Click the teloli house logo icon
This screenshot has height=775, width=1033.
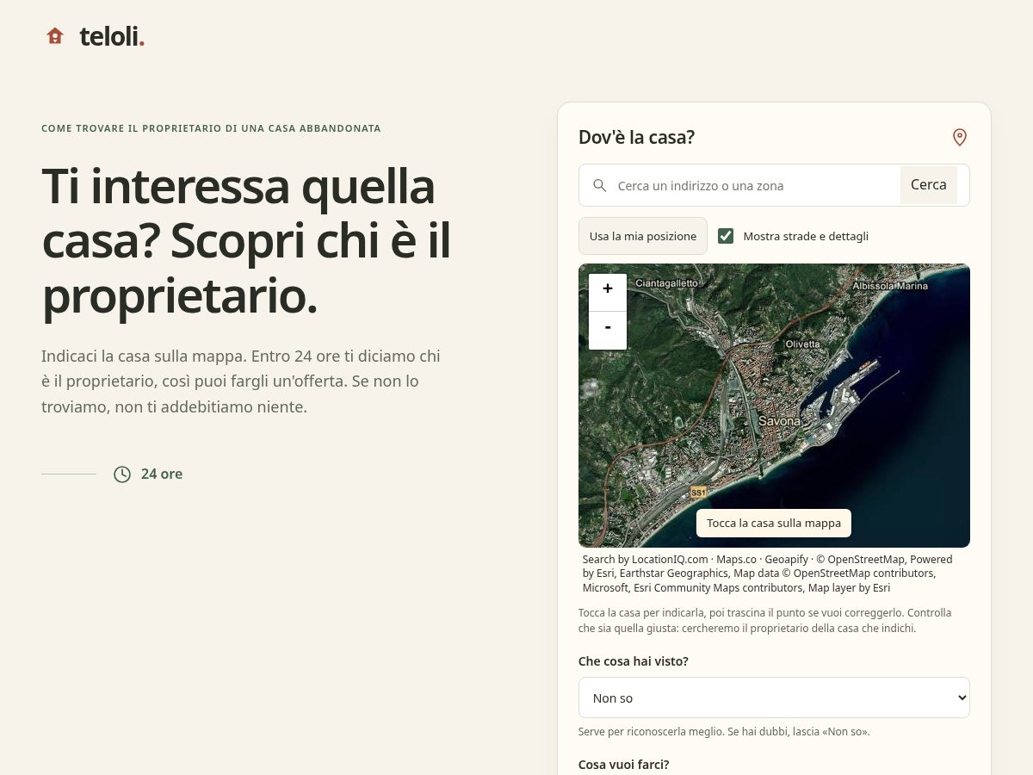55,36
